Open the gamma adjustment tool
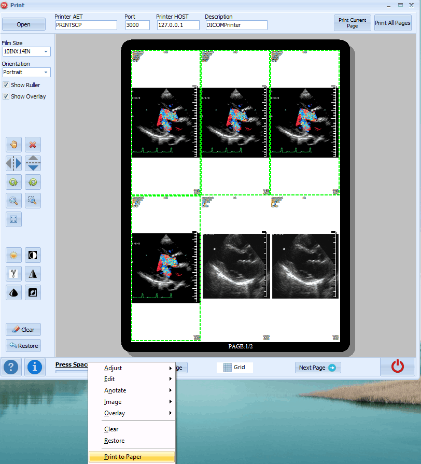 point(14,274)
